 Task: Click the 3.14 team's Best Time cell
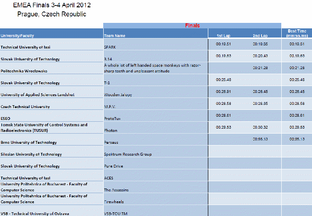297,56
